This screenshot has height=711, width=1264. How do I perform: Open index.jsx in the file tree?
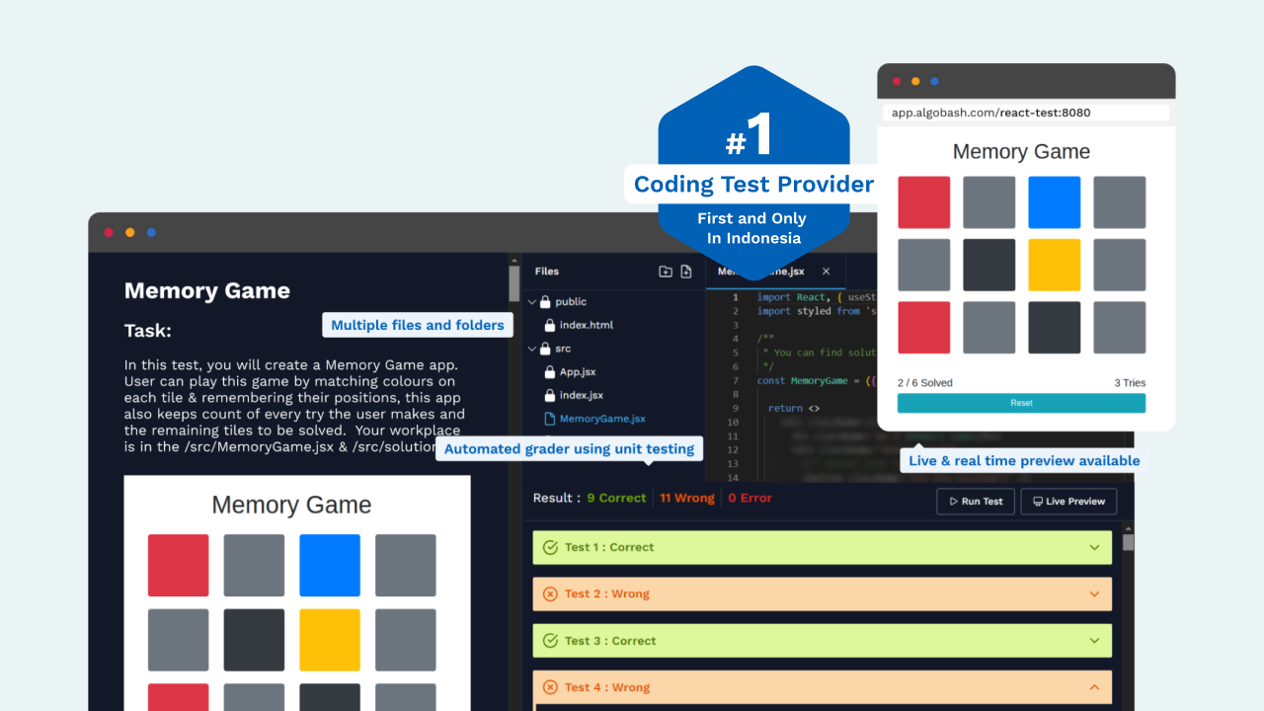(x=582, y=395)
